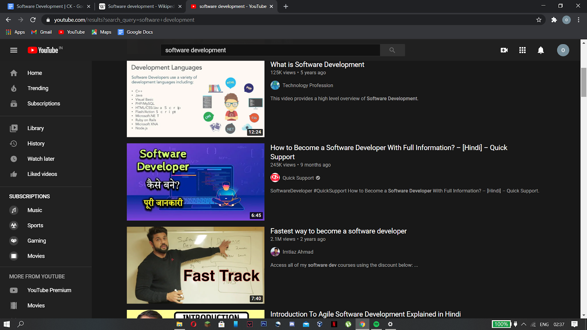Open the YouTube account avatar menu
The width and height of the screenshot is (587, 330).
[x=563, y=50]
